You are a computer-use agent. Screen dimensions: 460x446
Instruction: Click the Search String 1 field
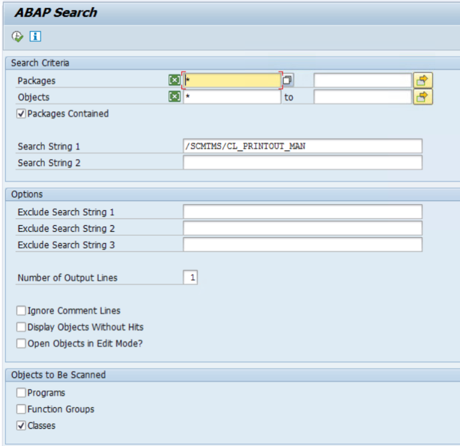pos(302,145)
